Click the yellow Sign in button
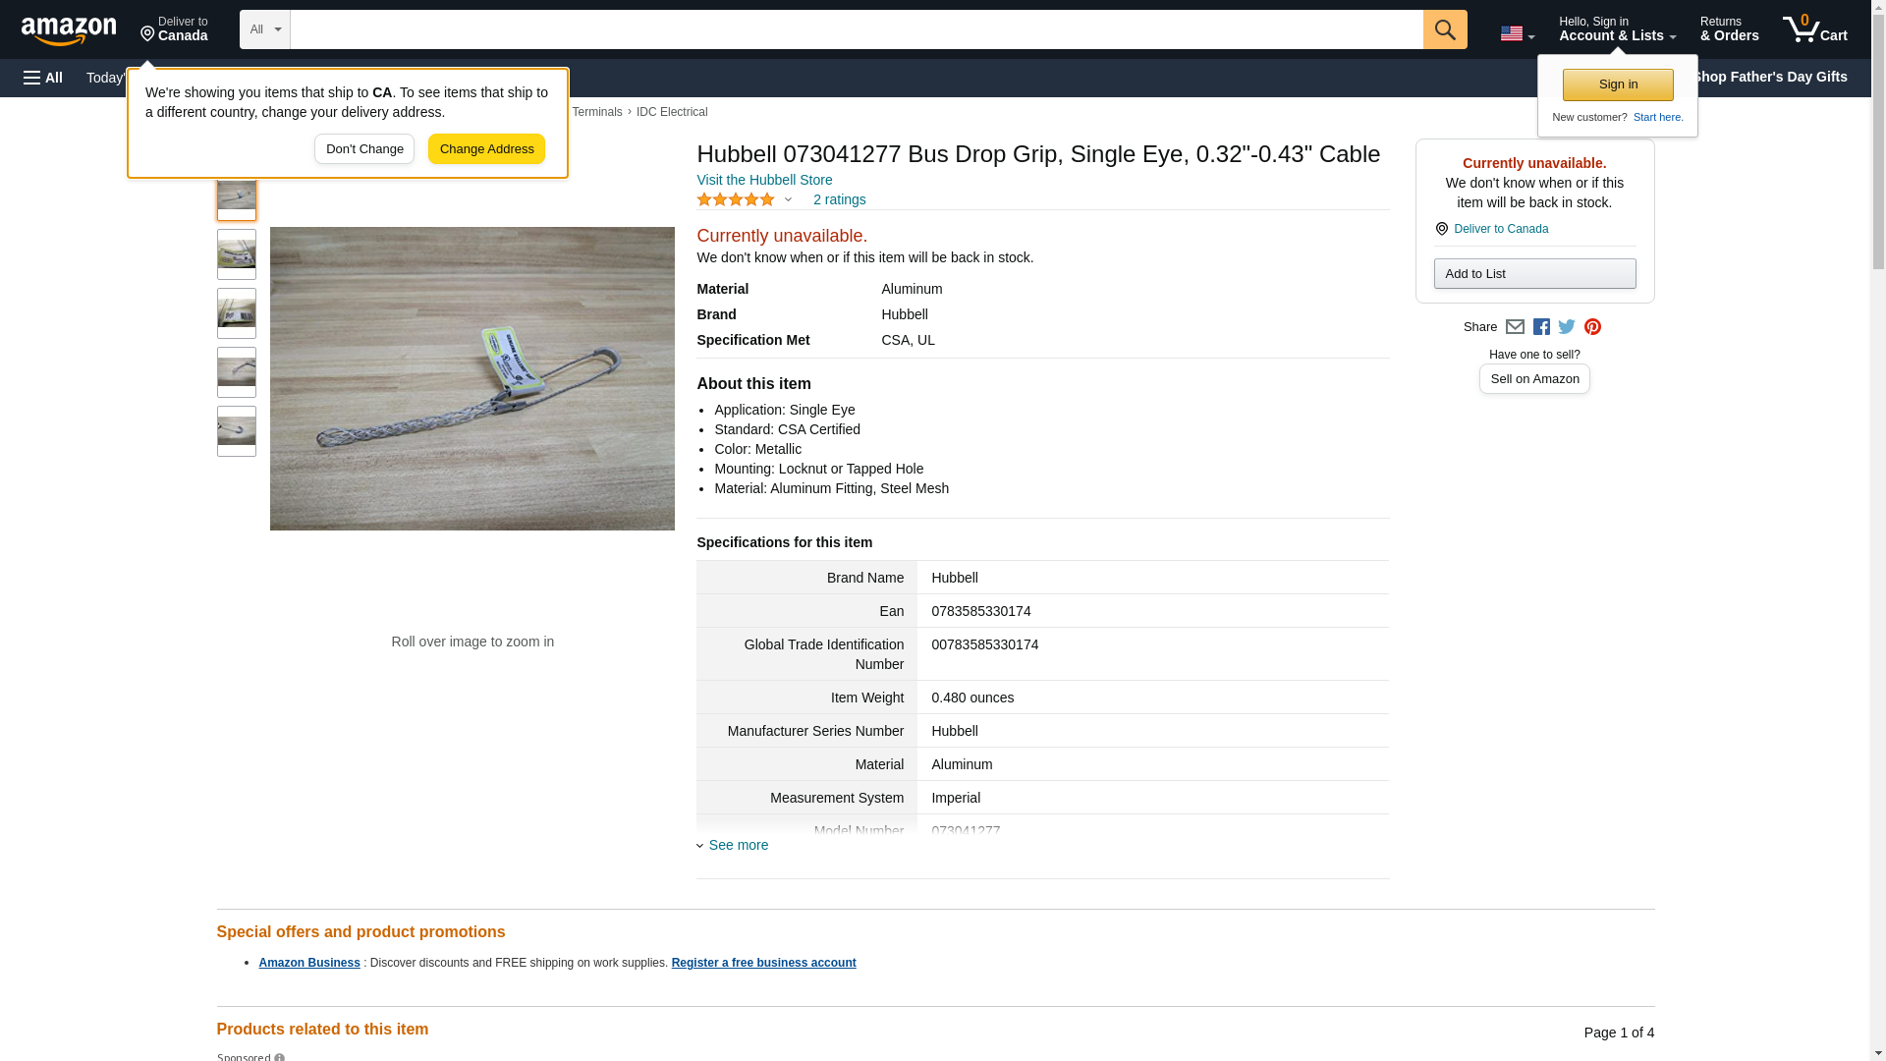 [x=1618, y=84]
